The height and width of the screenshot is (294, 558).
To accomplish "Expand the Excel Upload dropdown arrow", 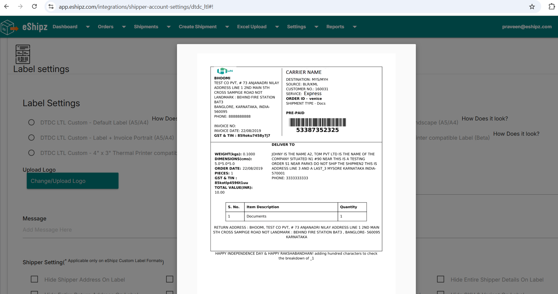I will 277,27.
